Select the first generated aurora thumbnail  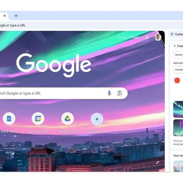(x=178, y=109)
